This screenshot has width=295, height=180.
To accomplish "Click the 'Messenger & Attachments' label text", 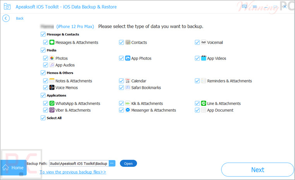I will [154, 110].
